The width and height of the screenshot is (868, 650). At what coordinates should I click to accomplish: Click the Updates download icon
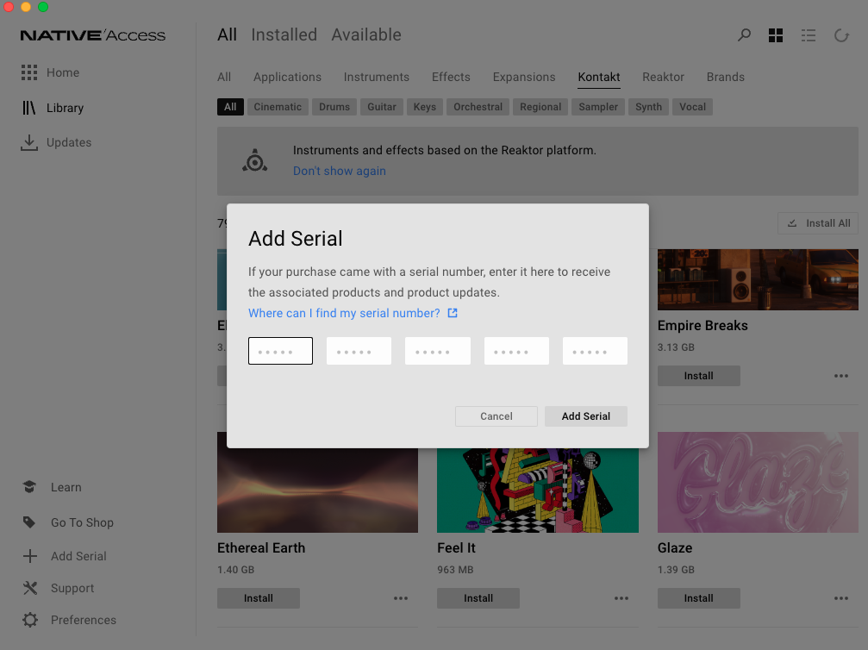29,142
